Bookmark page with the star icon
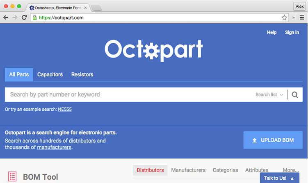The width and height of the screenshot is (308, 183). pyautogui.click(x=284, y=18)
